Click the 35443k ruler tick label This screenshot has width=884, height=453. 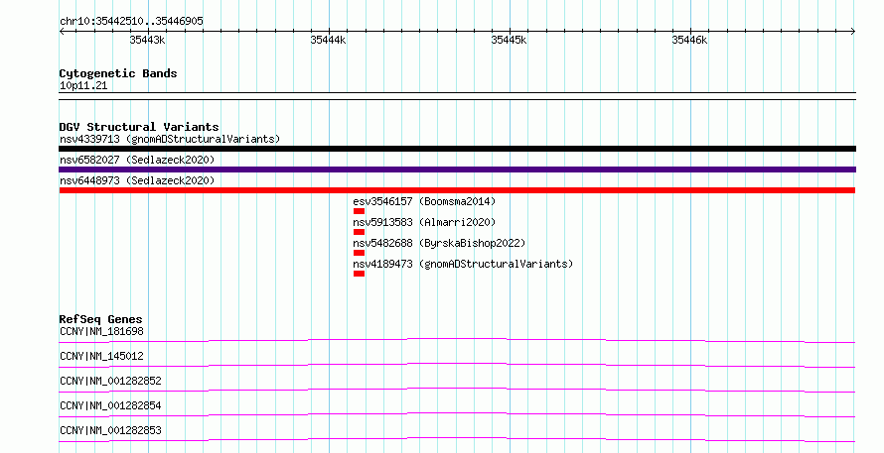(x=147, y=40)
